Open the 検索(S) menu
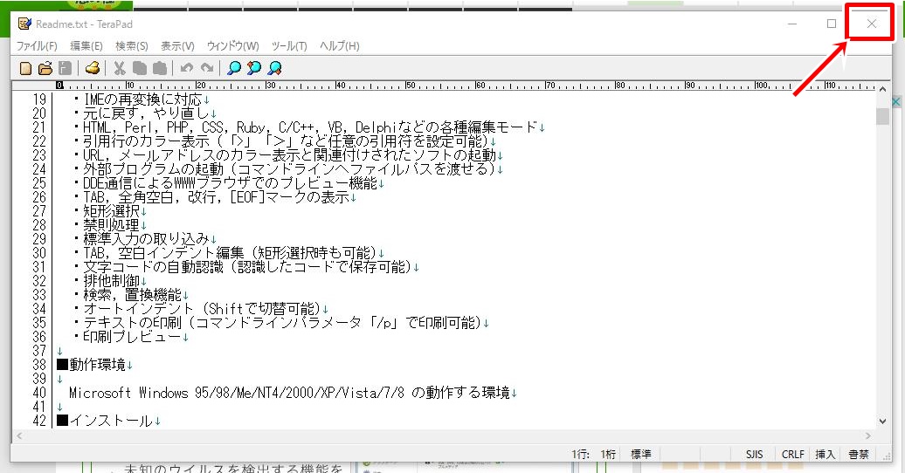This screenshot has width=905, height=473. point(132,45)
